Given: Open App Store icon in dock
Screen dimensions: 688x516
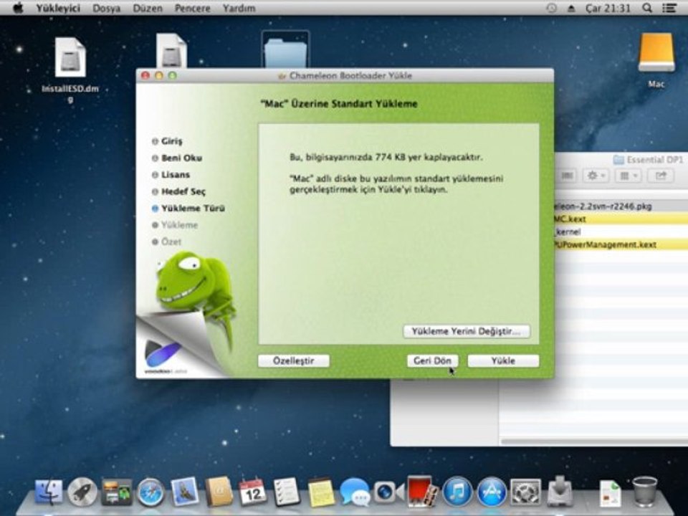Looking at the screenshot, I should 492,492.
